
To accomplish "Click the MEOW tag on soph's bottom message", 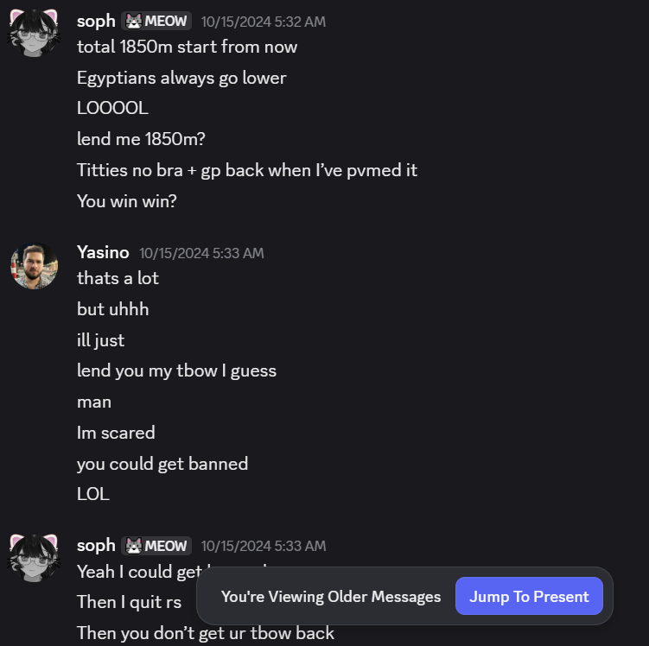I will [x=156, y=546].
